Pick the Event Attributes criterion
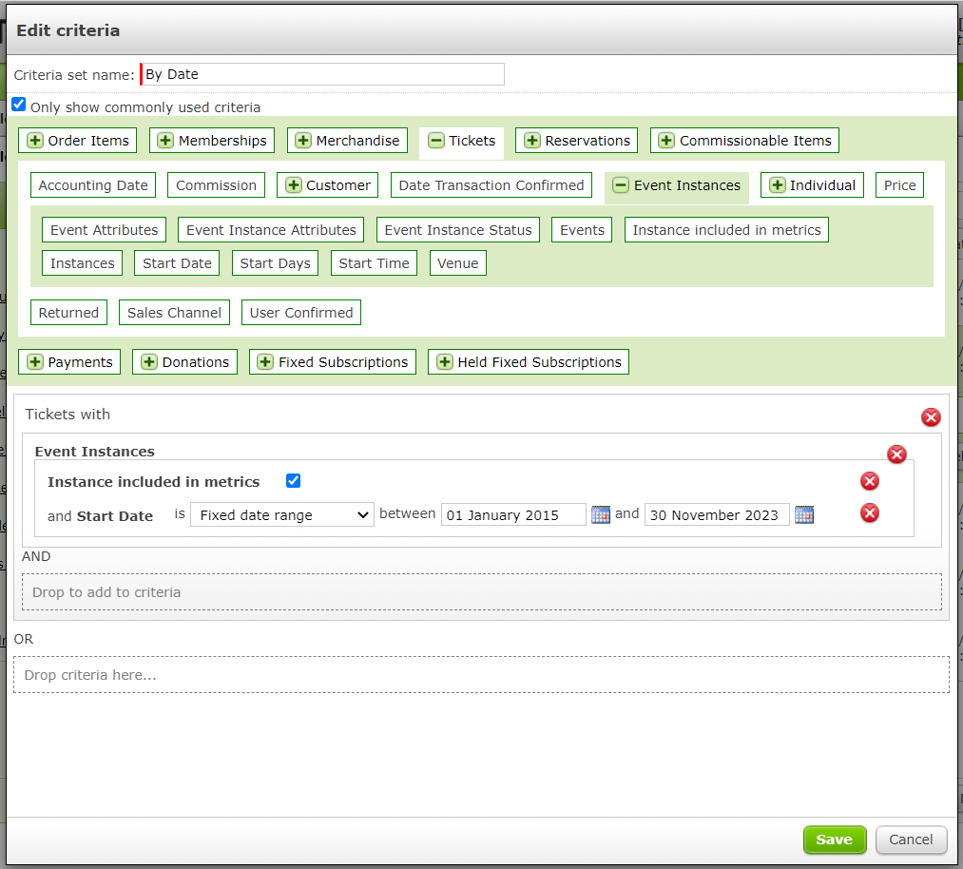Viewport: 963px width, 869px height. point(104,230)
